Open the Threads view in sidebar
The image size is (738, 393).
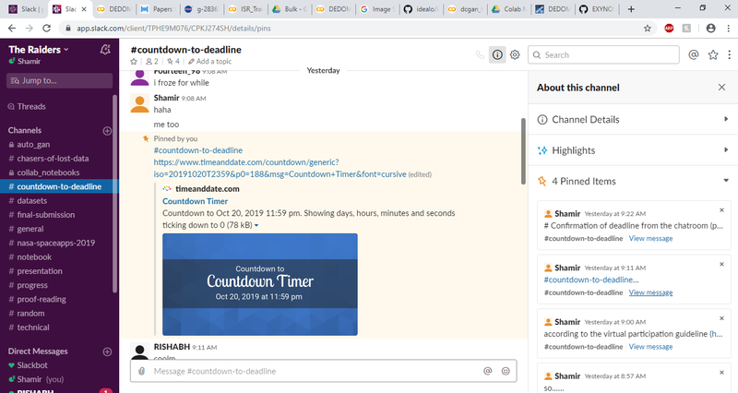tap(31, 106)
